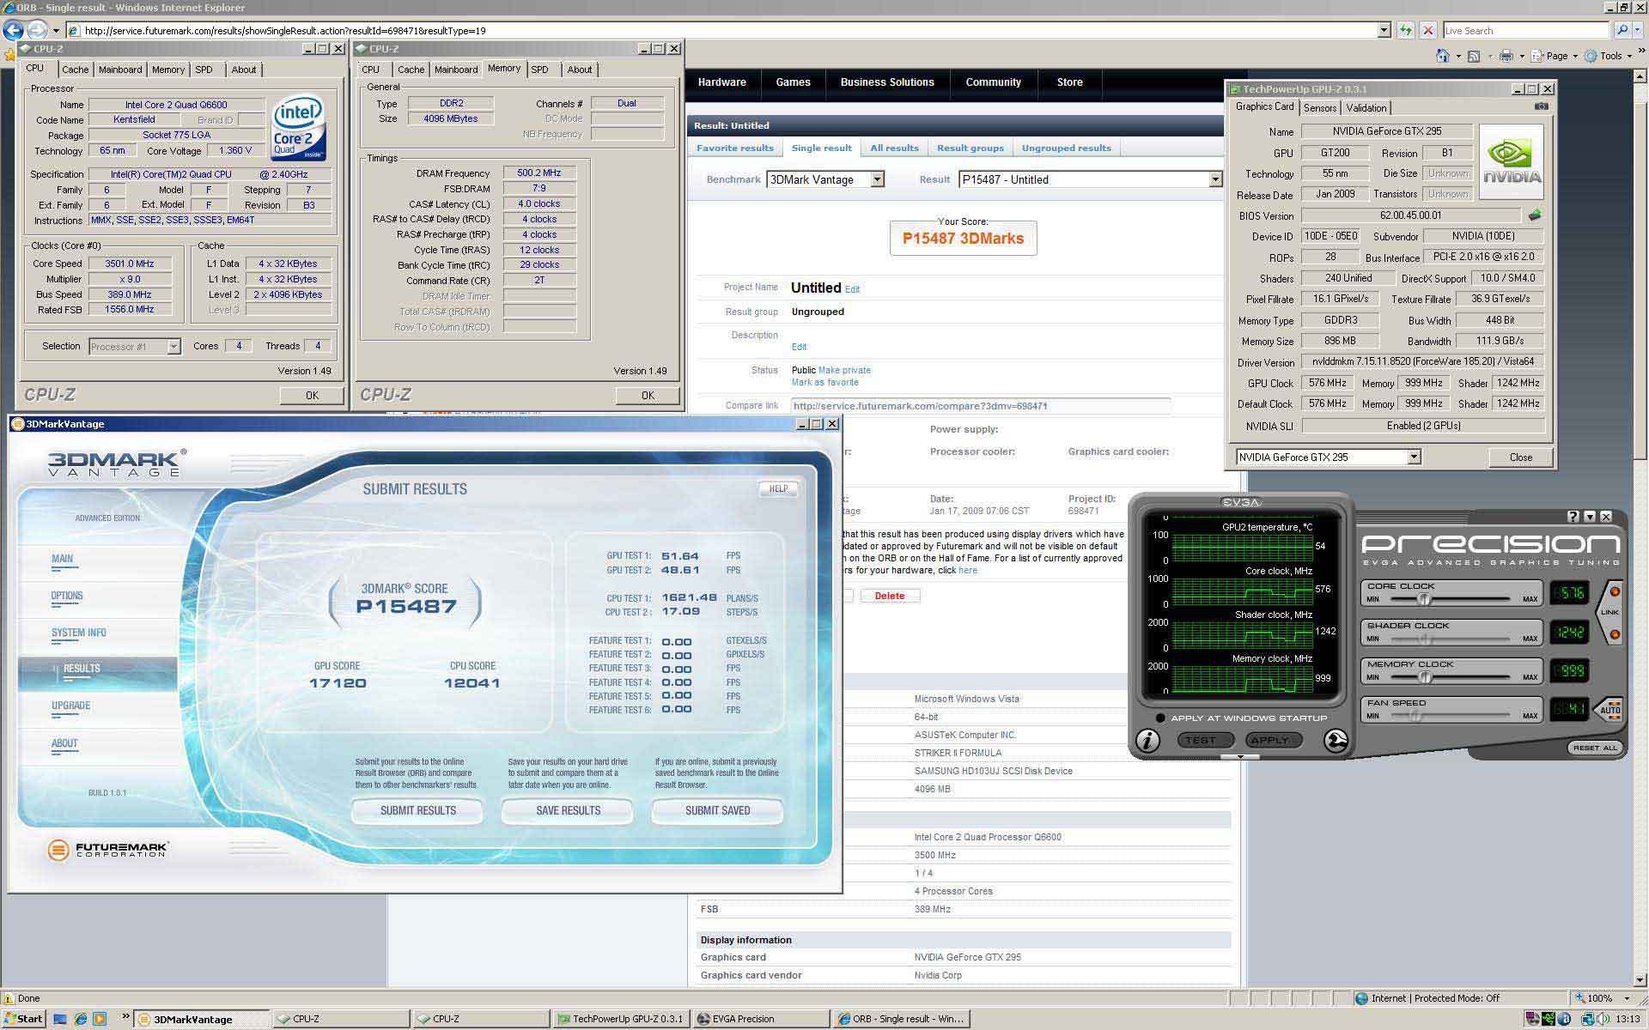Click the HELP button in 3DMark Vantage

click(x=778, y=488)
